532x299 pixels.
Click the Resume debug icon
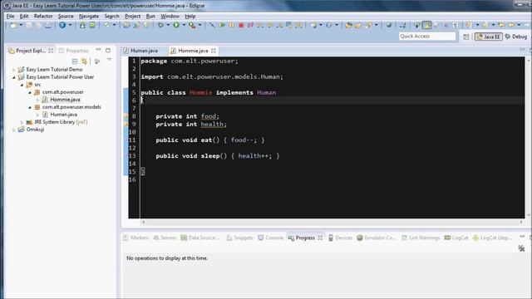[222, 25]
